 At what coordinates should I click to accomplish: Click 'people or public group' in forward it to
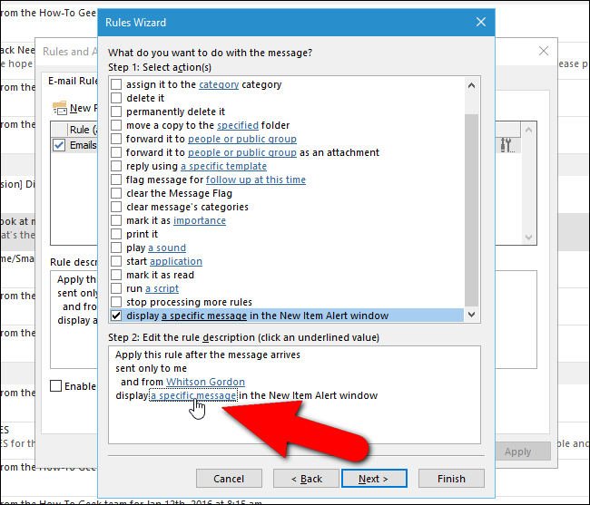[x=242, y=139]
